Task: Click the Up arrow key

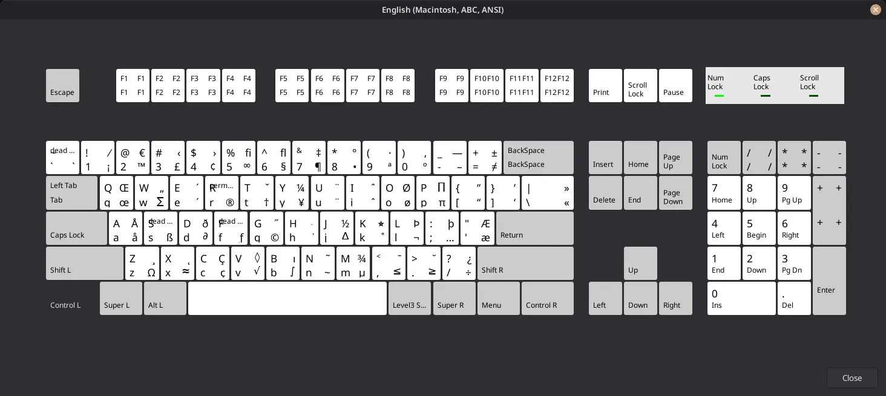Action: 640,263
